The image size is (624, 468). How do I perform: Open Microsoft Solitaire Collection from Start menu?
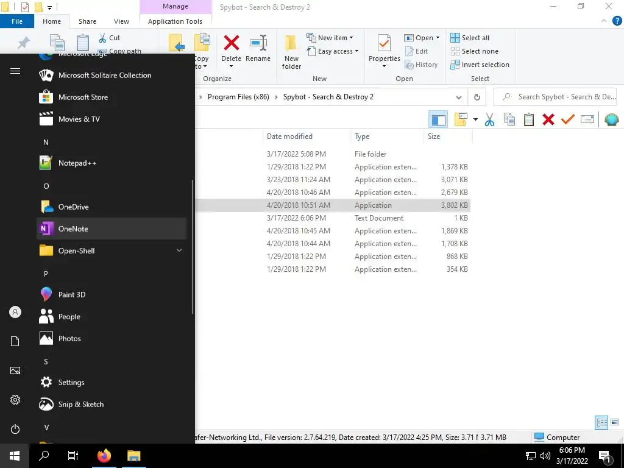pos(112,75)
